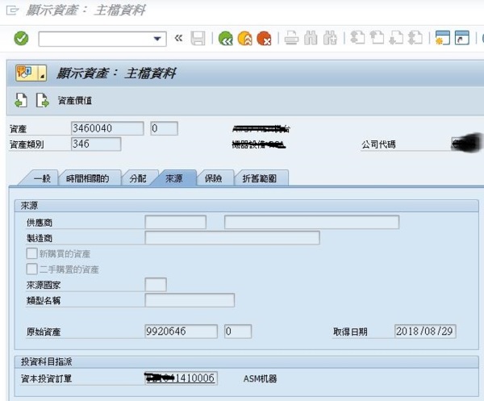Click the Print icon in toolbar
This screenshot has height=401, width=484.
(292, 38)
